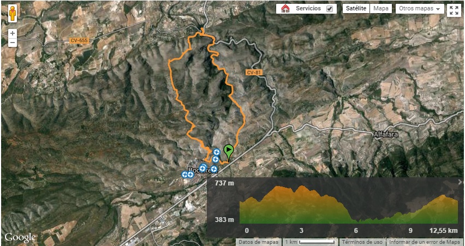Viewport: 465px width, 246px height.
Task: Click the red house Servicios icon
Action: coord(285,9)
